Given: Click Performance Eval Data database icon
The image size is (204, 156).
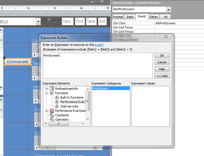Looking at the screenshot, I should [52, 111].
